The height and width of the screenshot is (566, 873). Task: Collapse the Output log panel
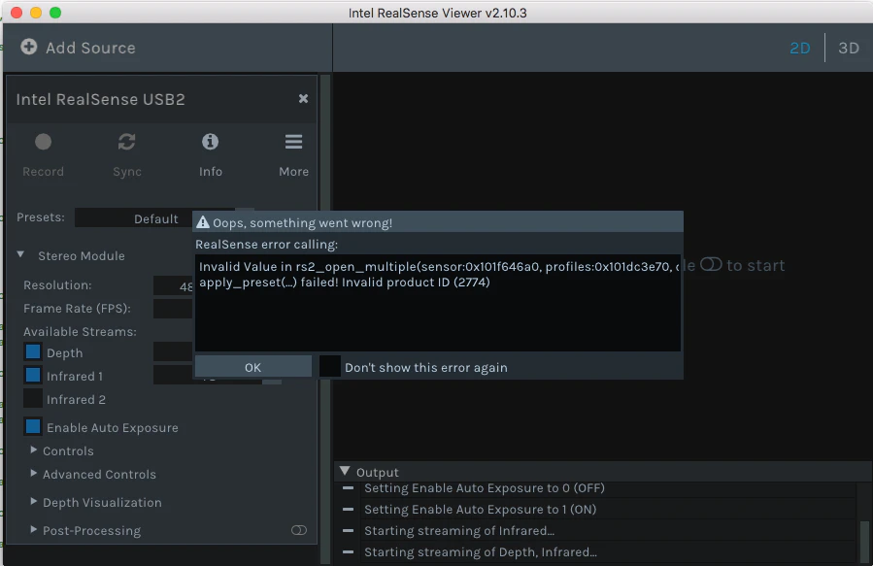(345, 472)
